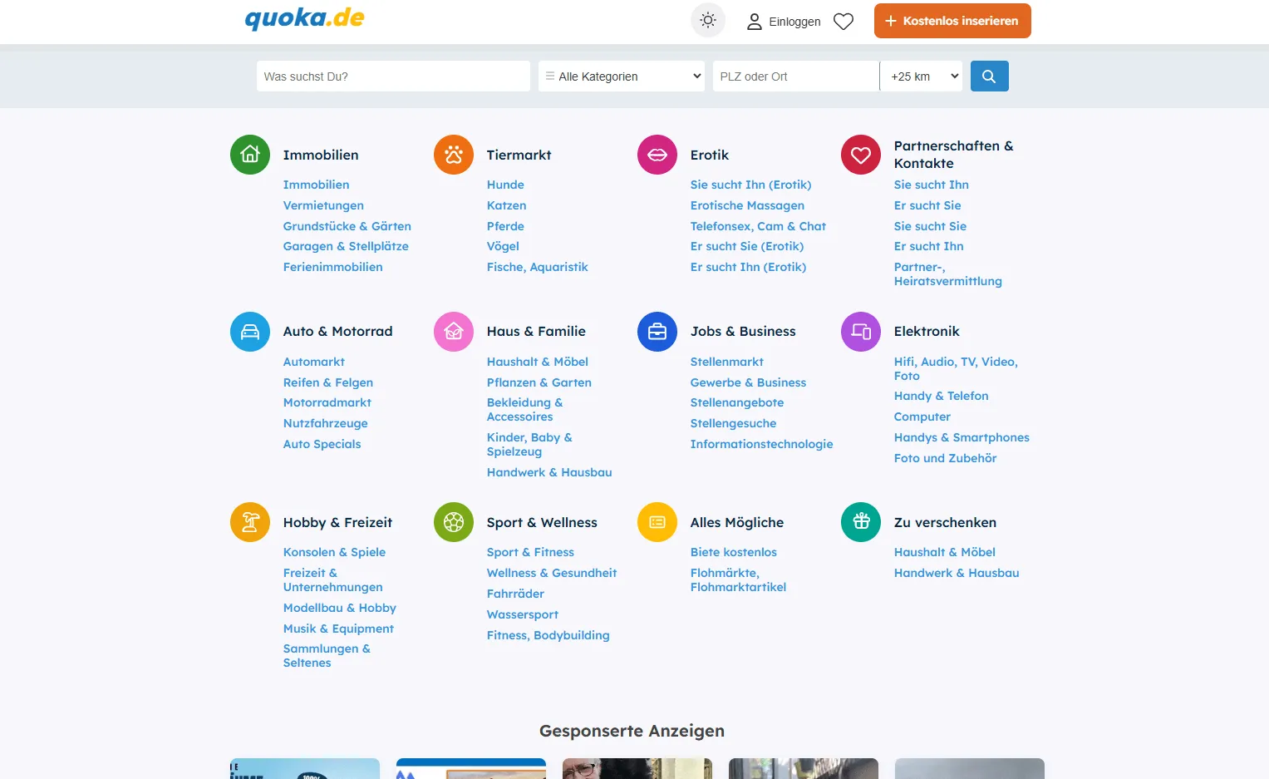The image size is (1269, 779).
Task: Focus the 'PLZ oder Ort' field
Action: click(796, 76)
